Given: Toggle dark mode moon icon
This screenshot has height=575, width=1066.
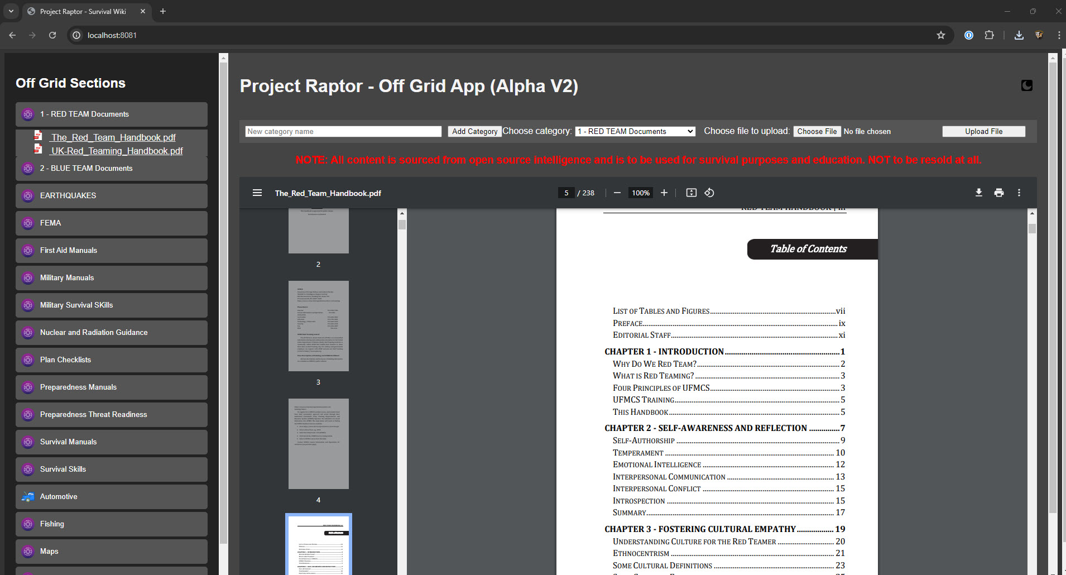Looking at the screenshot, I should click(x=1027, y=85).
